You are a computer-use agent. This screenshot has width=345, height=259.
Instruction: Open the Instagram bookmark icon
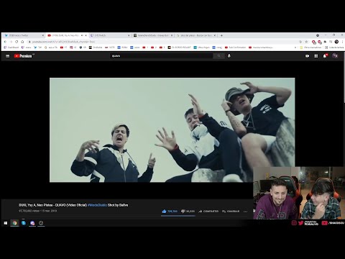click(x=73, y=47)
